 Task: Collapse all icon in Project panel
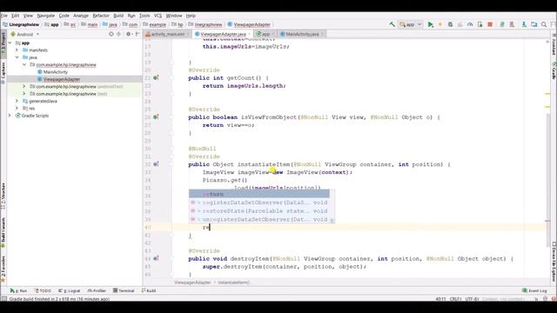click(118, 34)
